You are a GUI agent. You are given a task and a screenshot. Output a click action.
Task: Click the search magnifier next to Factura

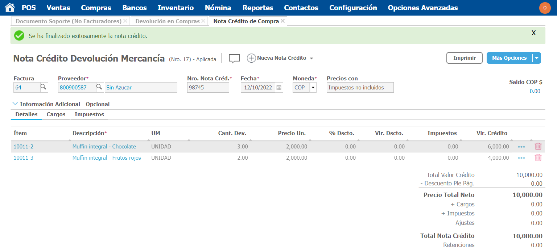[x=43, y=87]
